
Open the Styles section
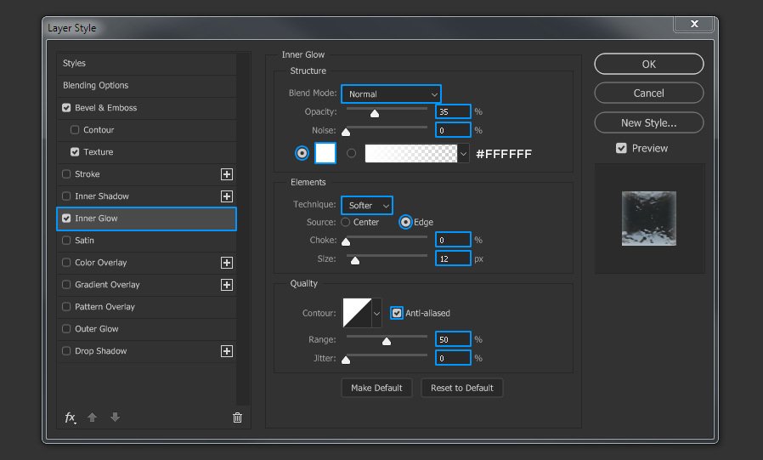coord(146,63)
